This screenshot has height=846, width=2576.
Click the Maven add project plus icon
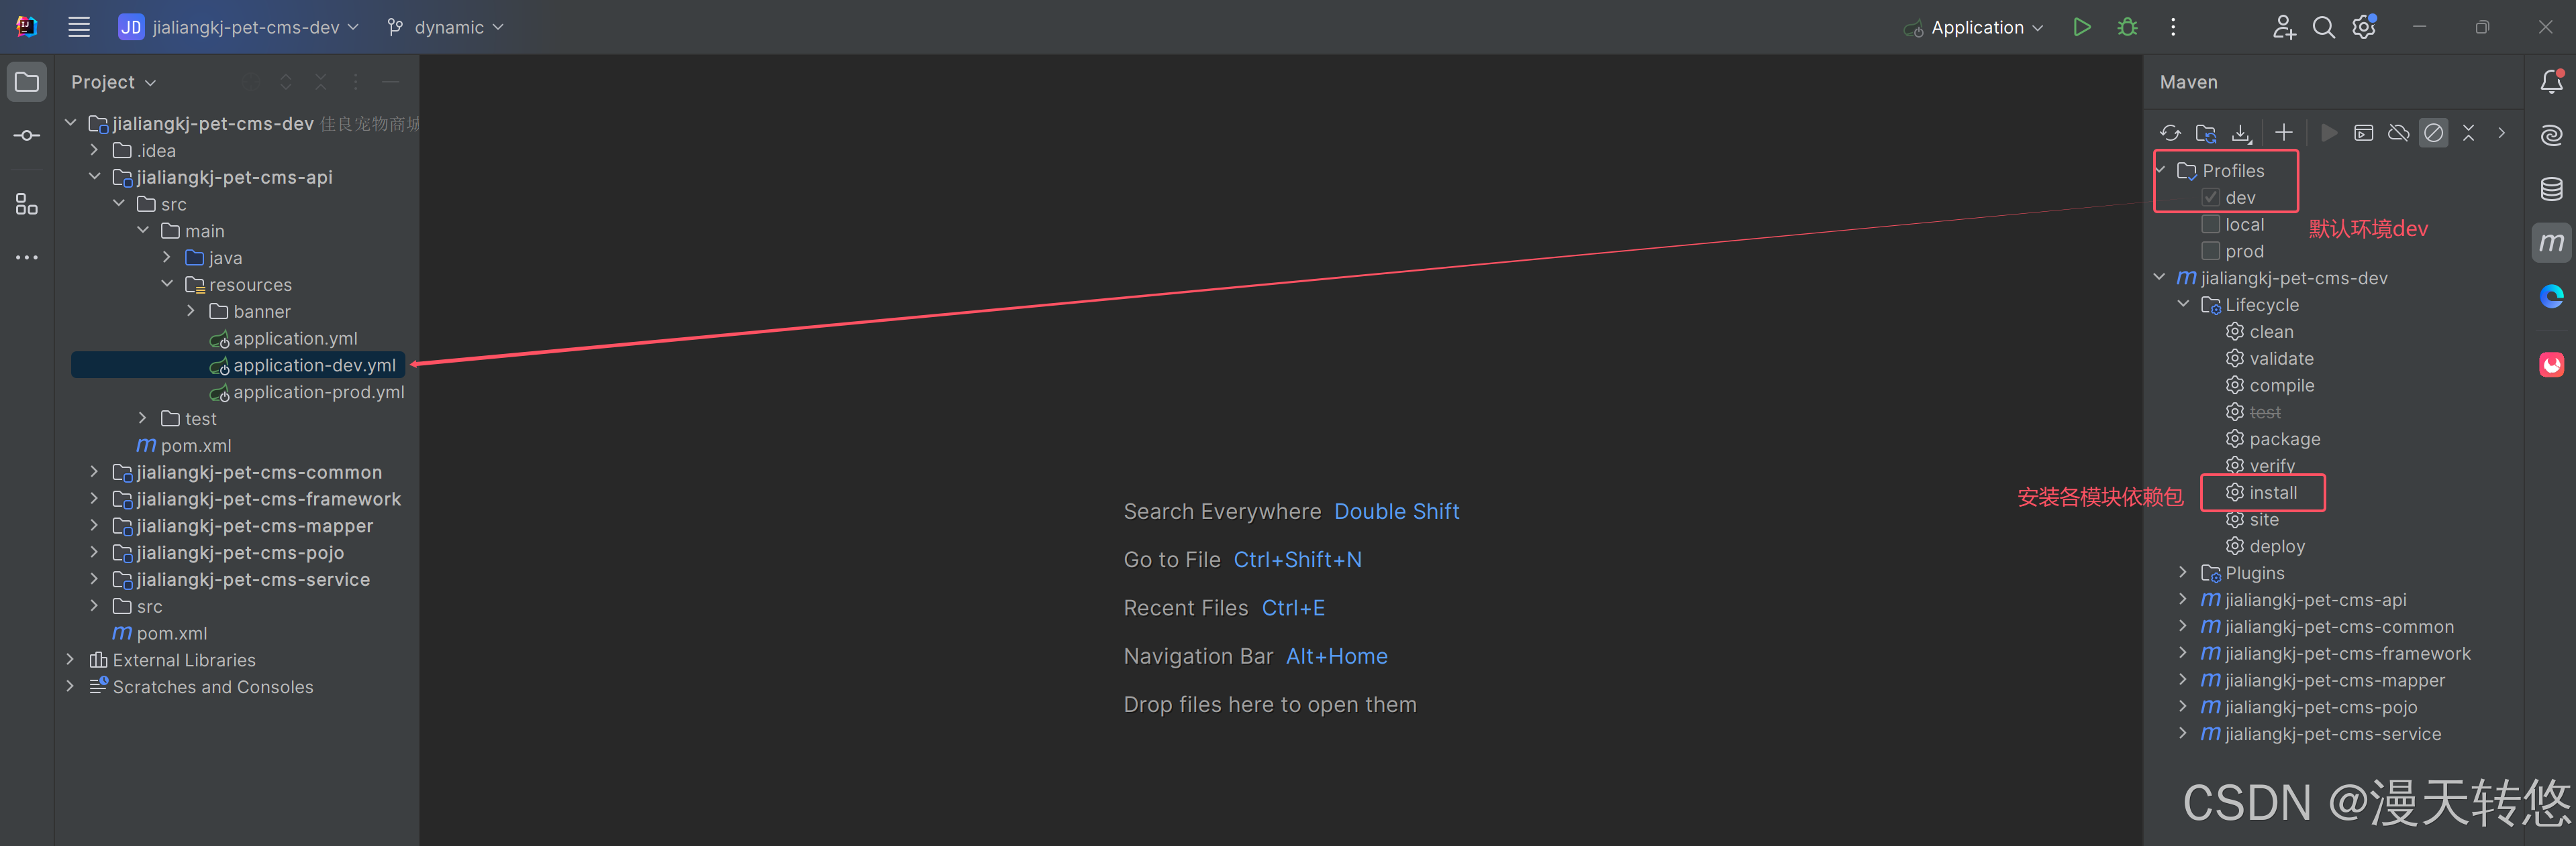click(x=2284, y=133)
